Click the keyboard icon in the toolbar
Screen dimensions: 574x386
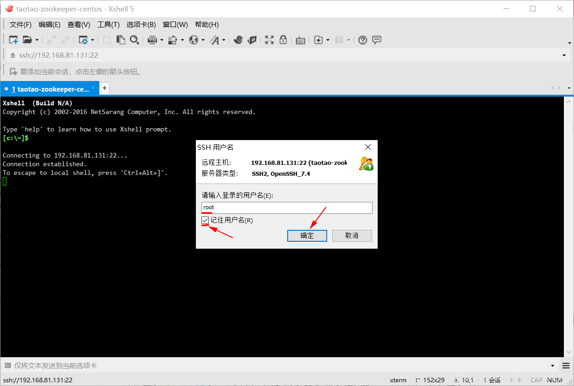tap(301, 40)
